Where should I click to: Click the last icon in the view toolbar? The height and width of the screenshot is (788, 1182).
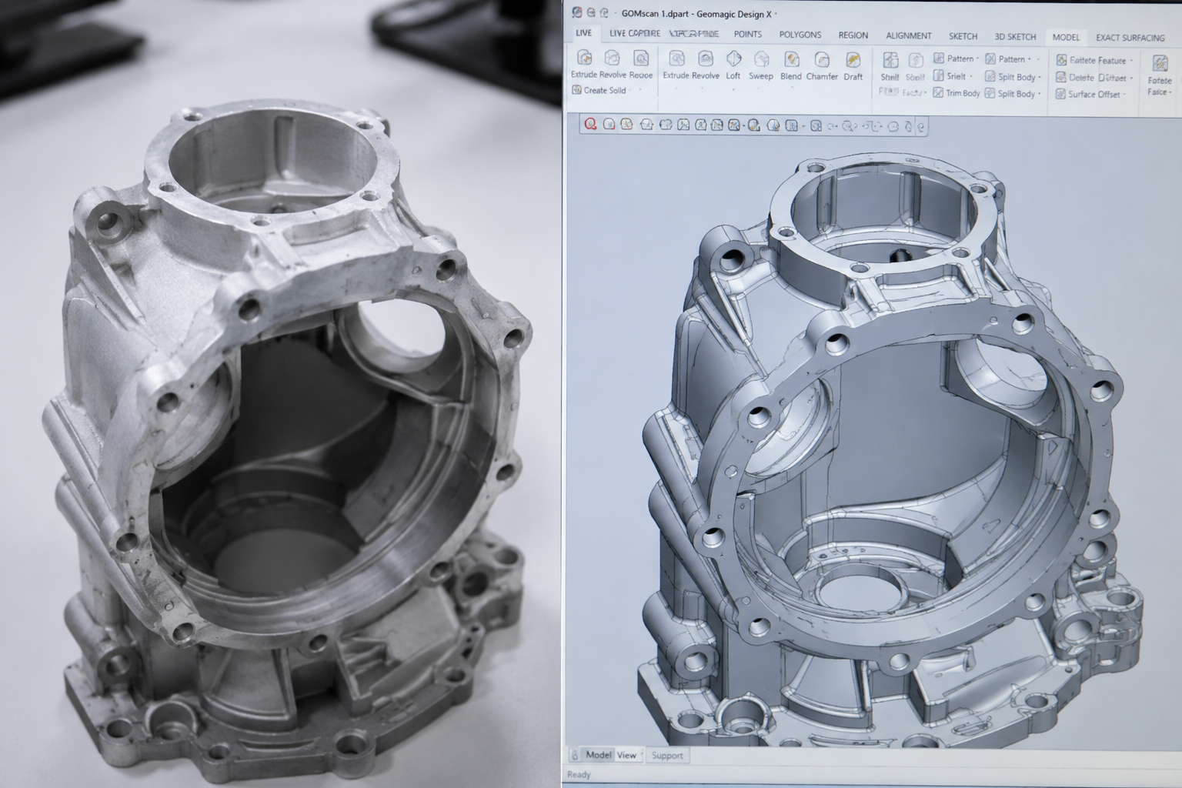point(921,126)
